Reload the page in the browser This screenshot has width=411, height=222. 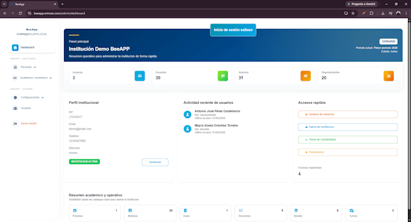(20, 13)
